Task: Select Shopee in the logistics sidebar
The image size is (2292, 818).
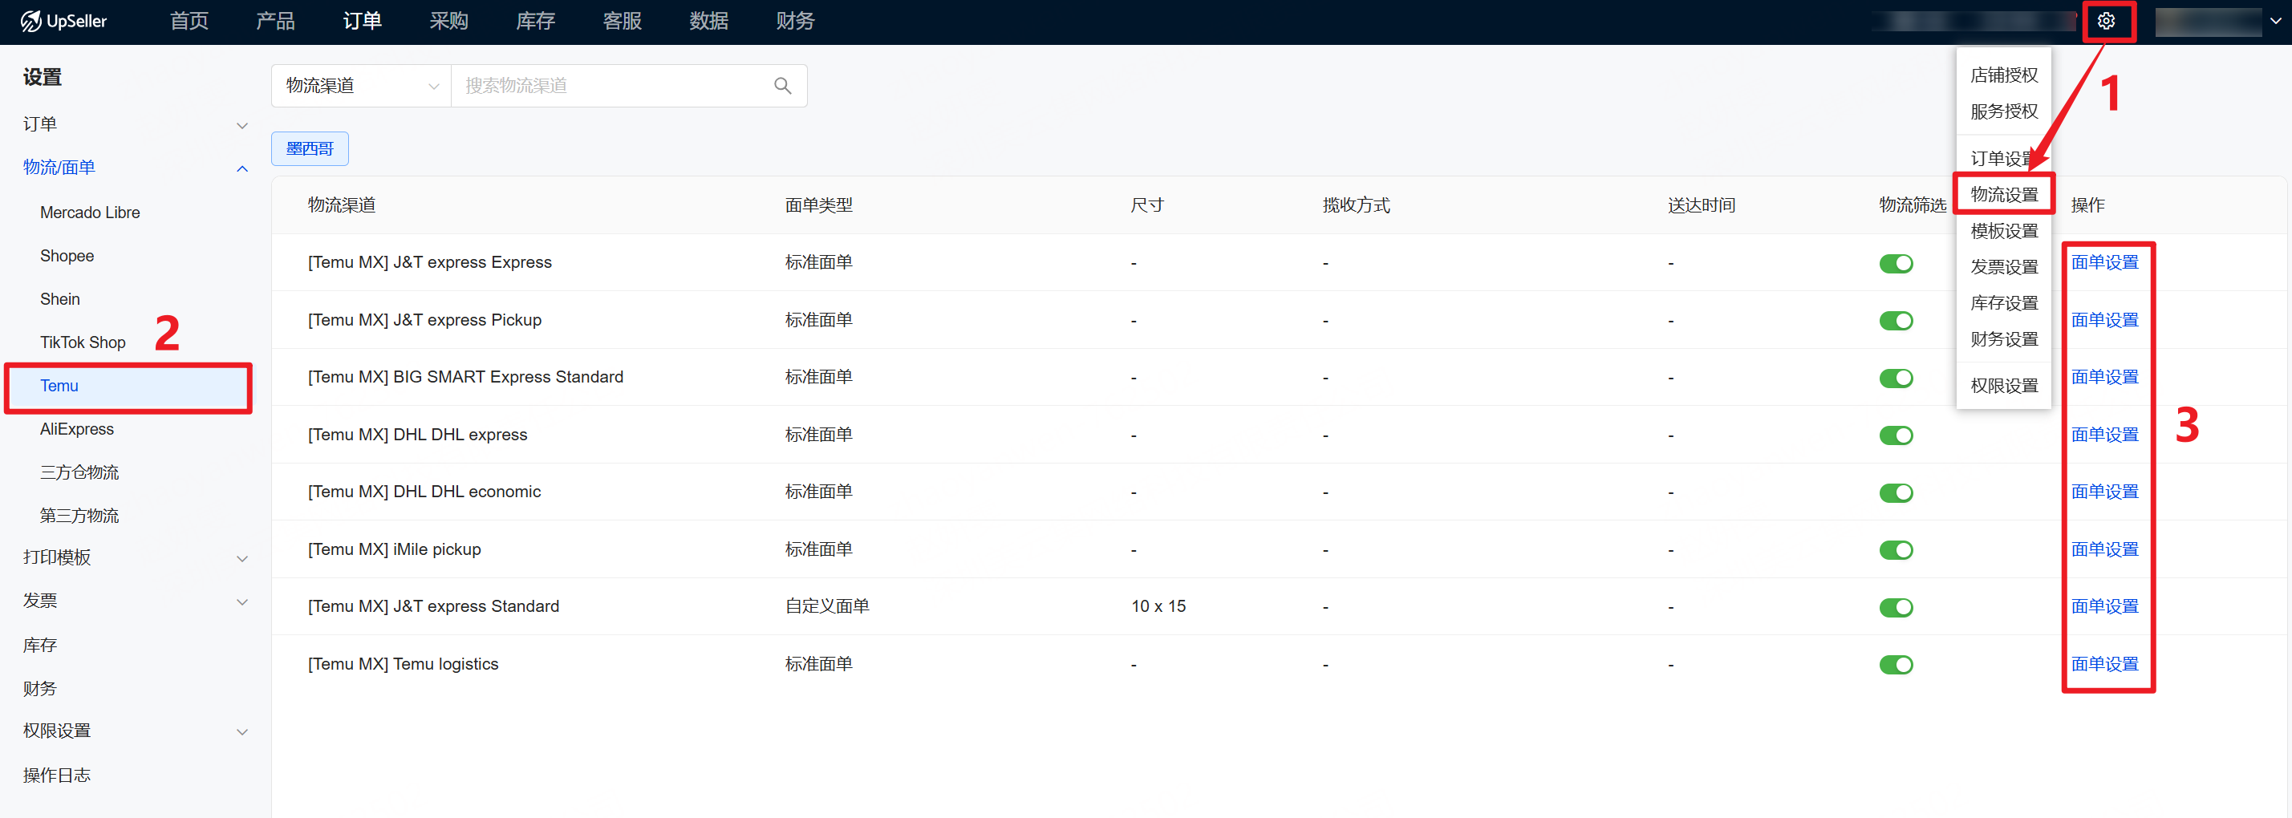Action: point(67,256)
